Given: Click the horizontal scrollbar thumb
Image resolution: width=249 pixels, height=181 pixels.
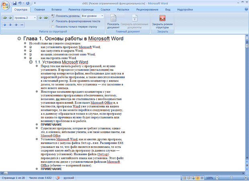Looking at the screenshot, I should coord(6,173).
